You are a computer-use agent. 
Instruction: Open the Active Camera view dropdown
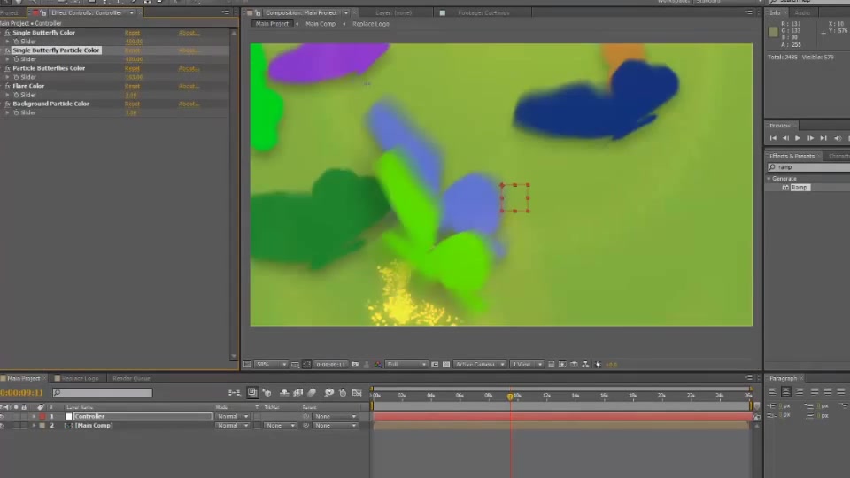click(480, 365)
